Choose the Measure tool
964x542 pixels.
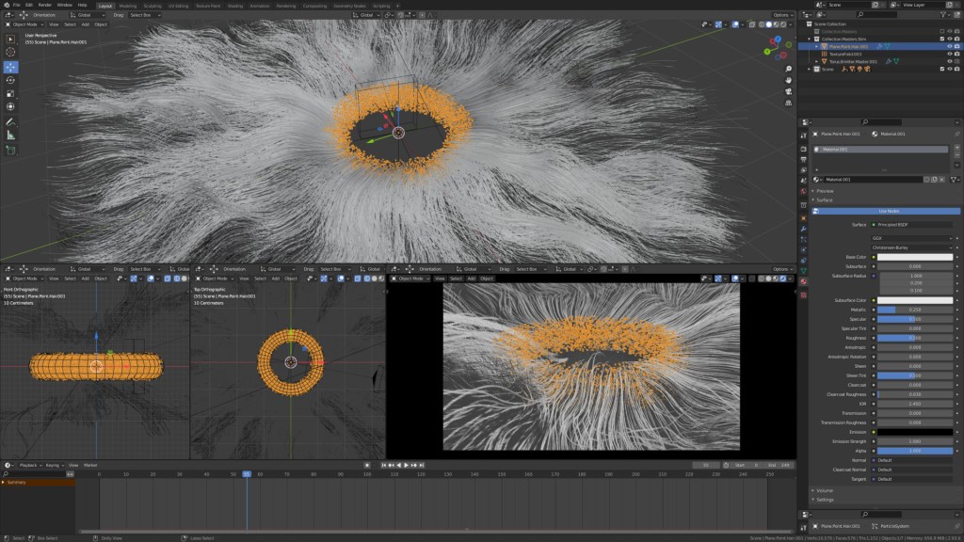[10, 135]
